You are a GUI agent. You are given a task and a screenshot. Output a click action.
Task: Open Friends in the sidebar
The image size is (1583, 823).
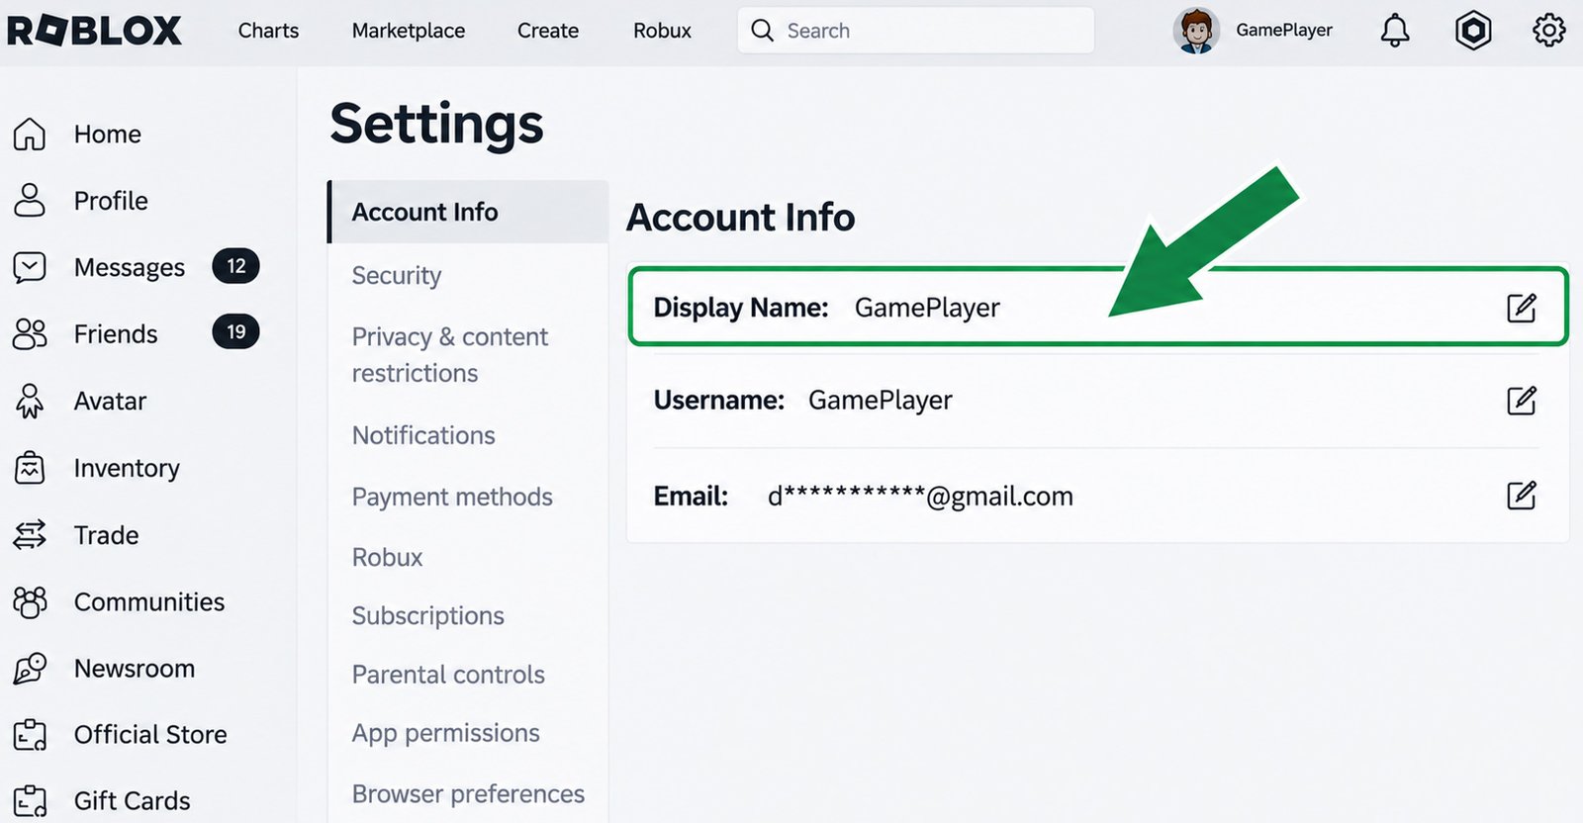116,334
